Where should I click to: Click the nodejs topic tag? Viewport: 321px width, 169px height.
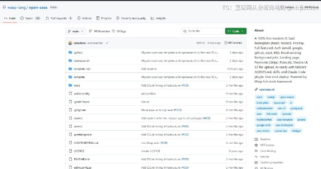click(x=271, y=97)
